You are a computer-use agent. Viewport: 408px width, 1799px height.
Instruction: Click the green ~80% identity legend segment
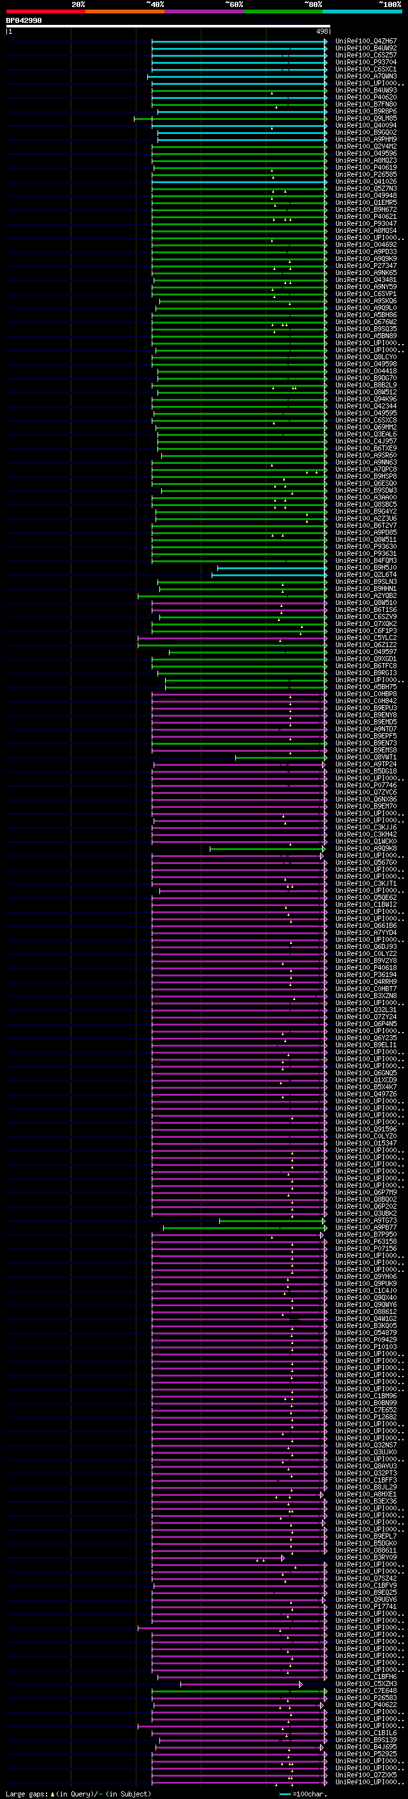[x=283, y=11]
